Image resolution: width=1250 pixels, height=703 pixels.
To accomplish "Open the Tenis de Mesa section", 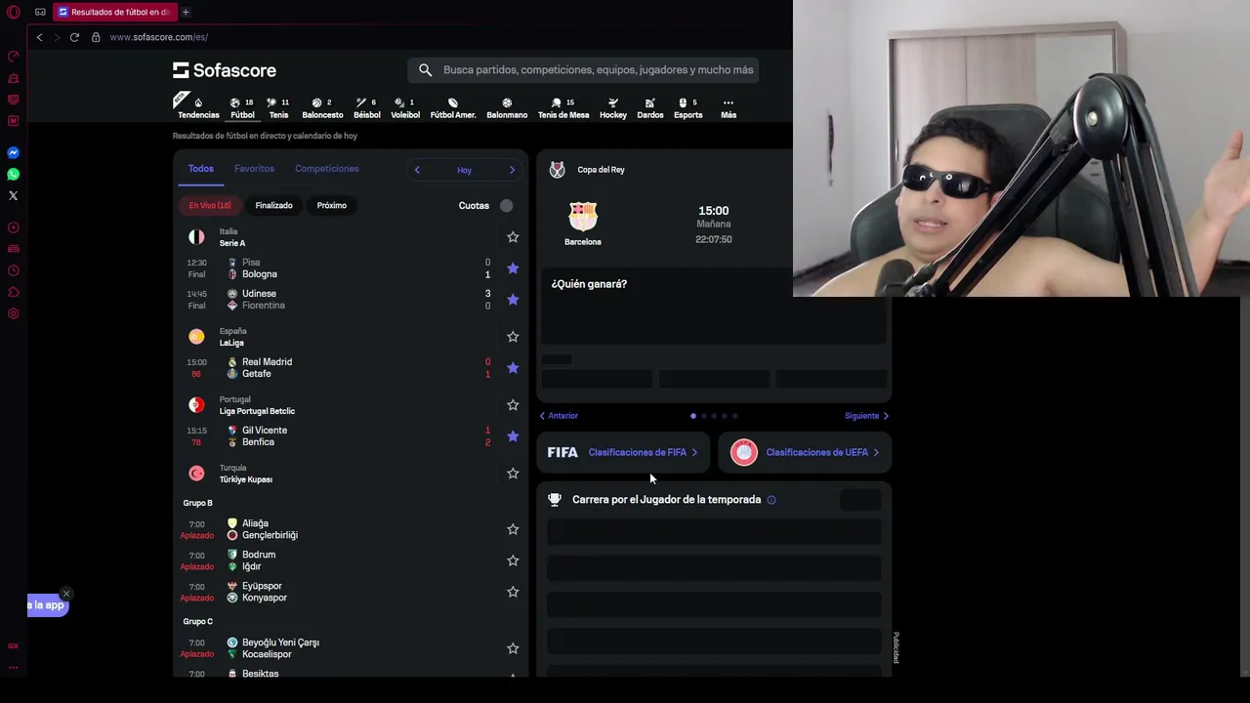I will (x=563, y=108).
